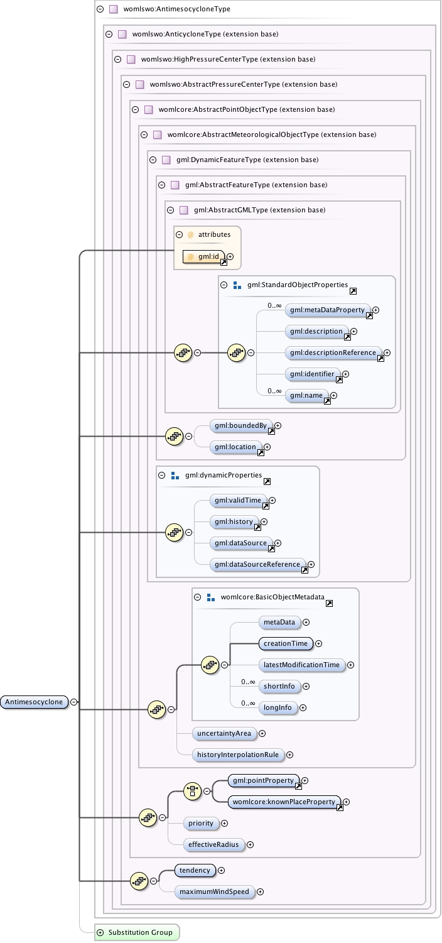Screen dimensions: 442x943
Task: Collapse womlswo:AbstractPressureCenterType extension base
Action: [x=126, y=84]
